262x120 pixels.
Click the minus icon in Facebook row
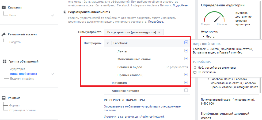click(x=186, y=42)
